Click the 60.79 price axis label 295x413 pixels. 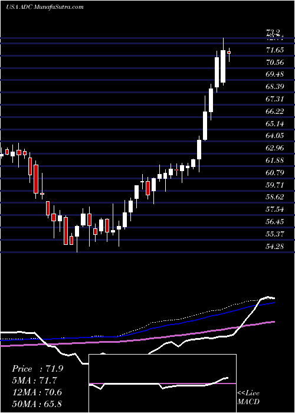point(275,172)
